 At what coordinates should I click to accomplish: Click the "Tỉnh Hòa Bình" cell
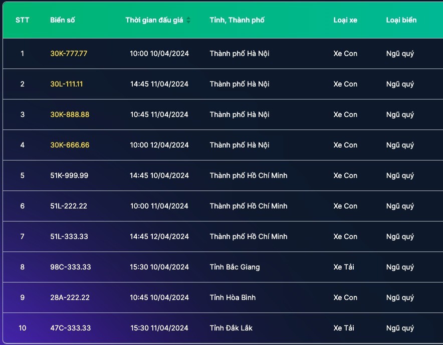[233, 297]
